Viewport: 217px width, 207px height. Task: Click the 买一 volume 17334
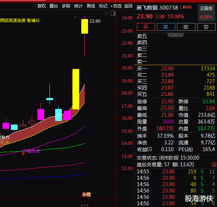208,69
